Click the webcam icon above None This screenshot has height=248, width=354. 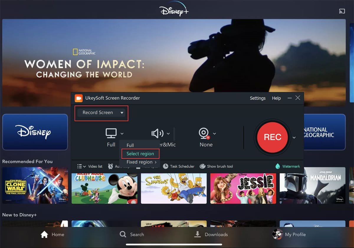pyautogui.click(x=204, y=134)
